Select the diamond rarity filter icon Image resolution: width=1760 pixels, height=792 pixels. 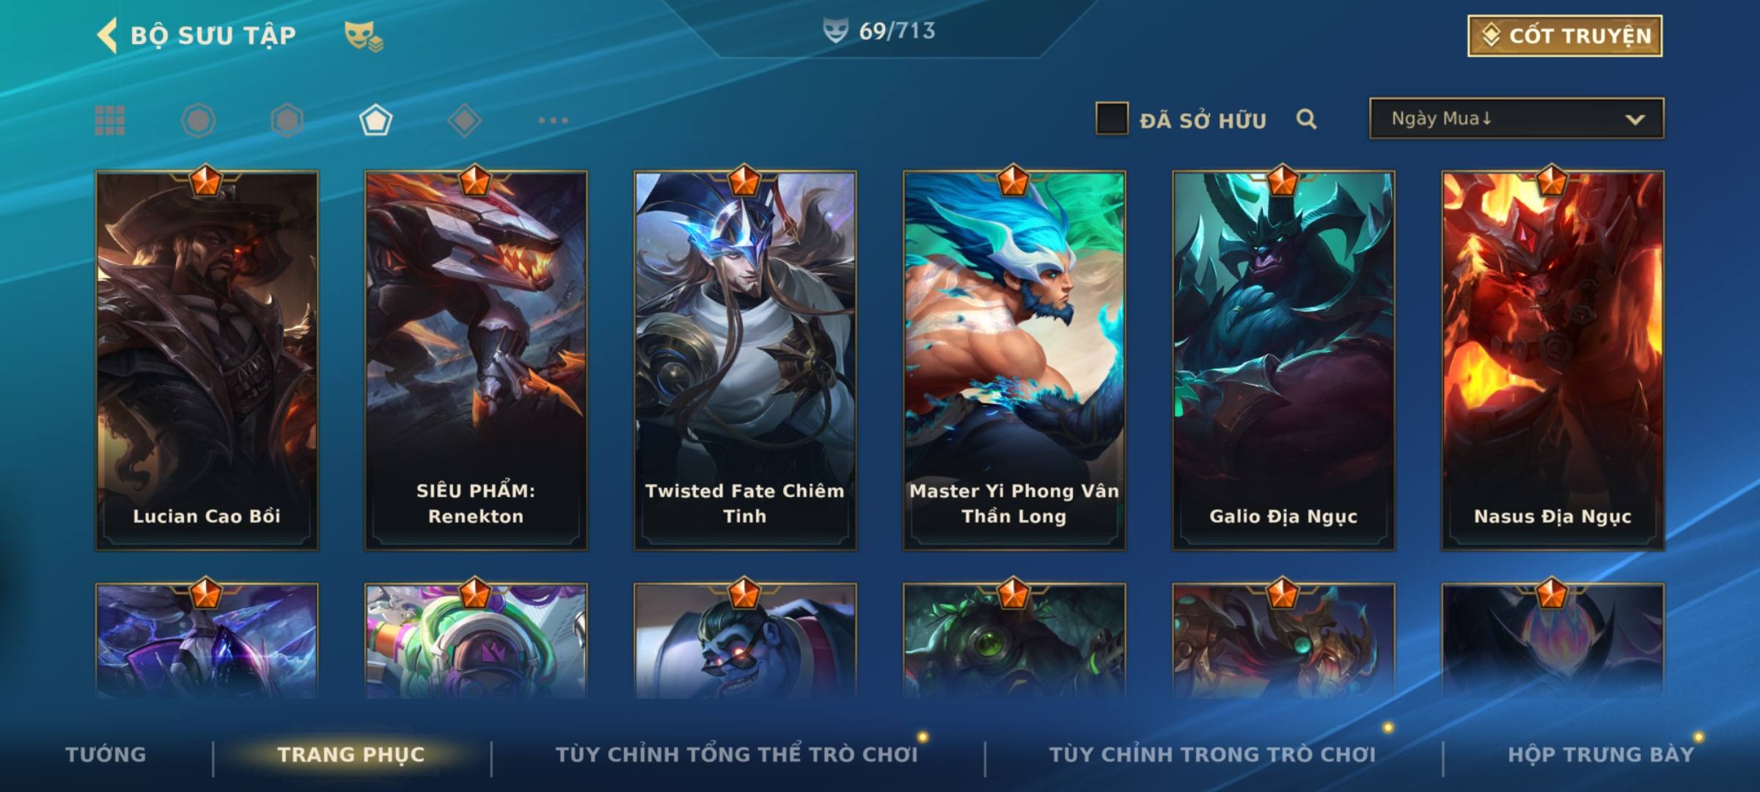pyautogui.click(x=464, y=120)
